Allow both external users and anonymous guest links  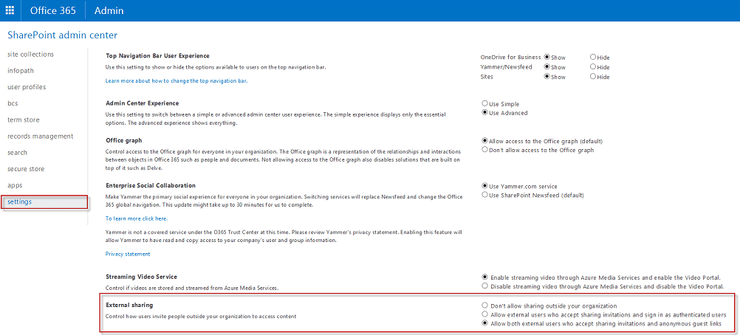[484, 324]
